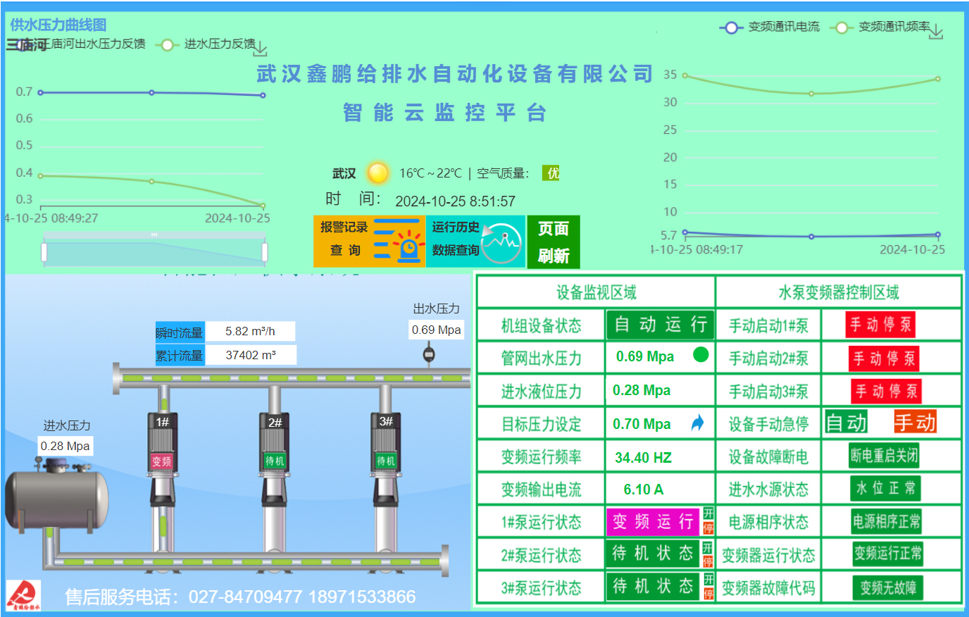Click 设备监视区域 header
969x617 pixels.
pos(596,292)
